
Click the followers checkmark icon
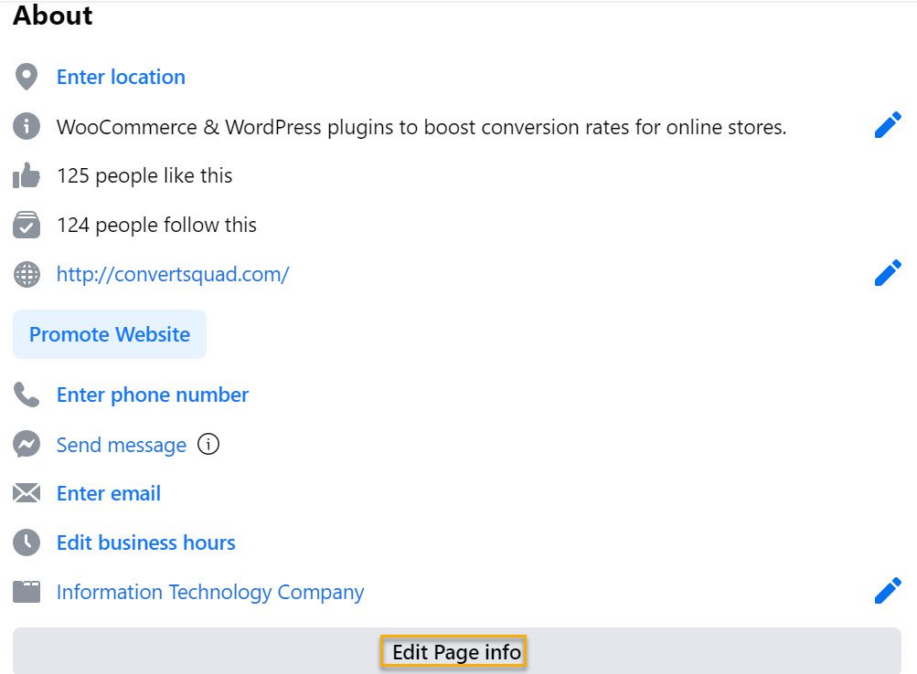[x=27, y=225]
